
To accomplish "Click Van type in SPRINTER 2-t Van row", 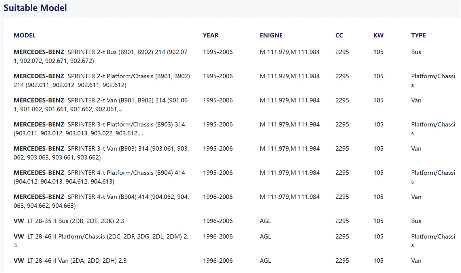I will coord(416,101).
